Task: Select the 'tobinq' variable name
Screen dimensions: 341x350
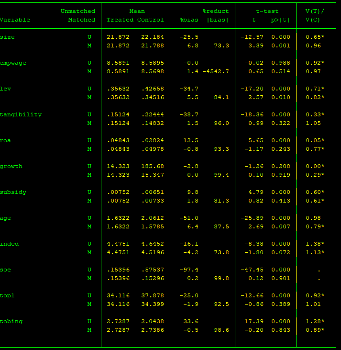Action: point(11,322)
